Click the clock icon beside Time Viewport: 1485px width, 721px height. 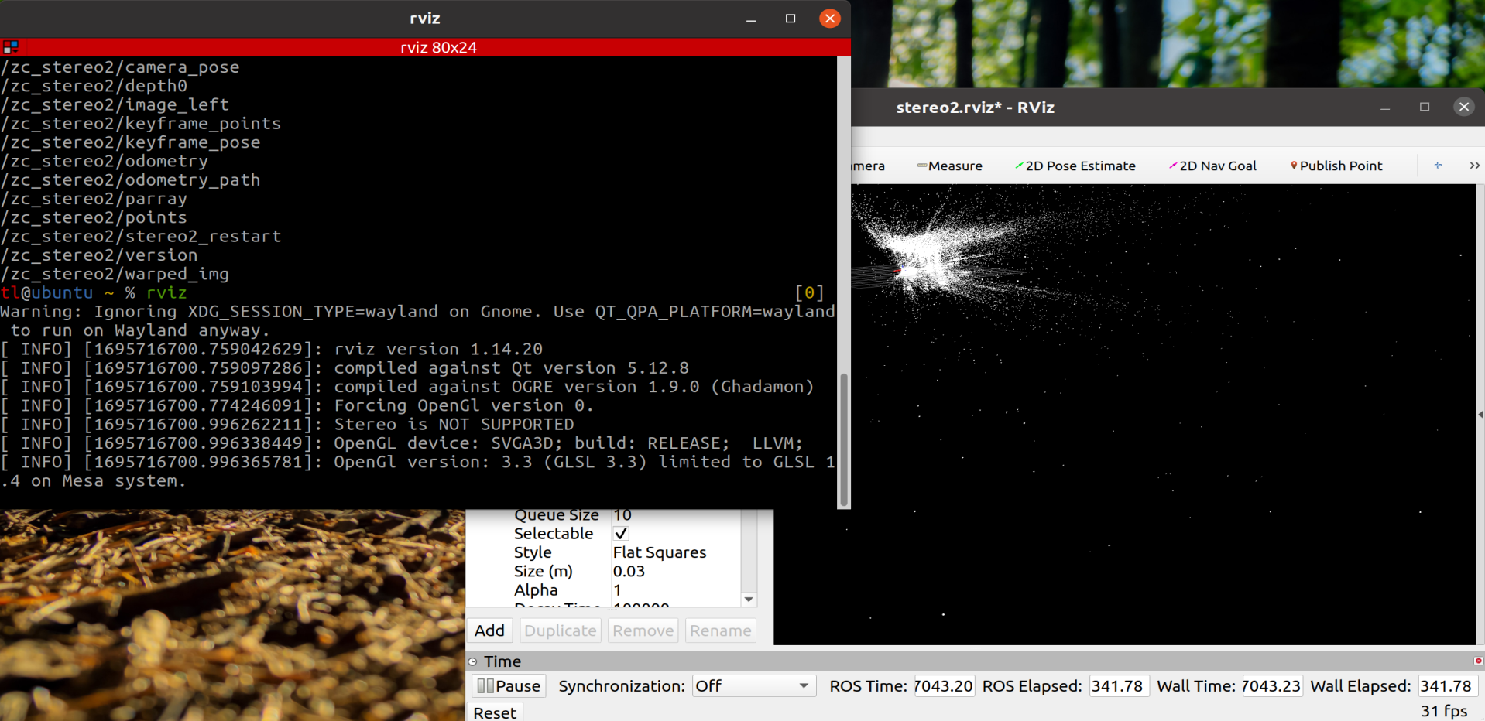tap(472, 661)
